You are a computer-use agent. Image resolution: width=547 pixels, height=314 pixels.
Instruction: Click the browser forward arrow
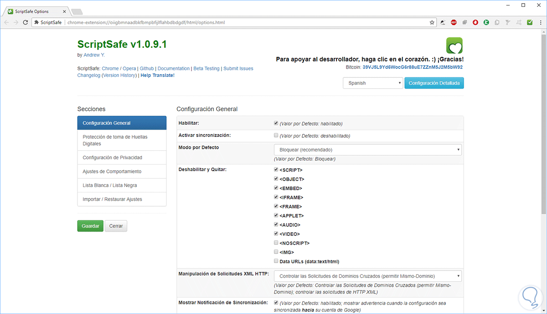[x=16, y=22]
